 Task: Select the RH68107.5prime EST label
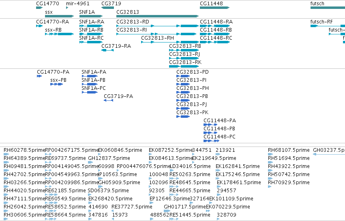pyautogui.click(x=289, y=150)
